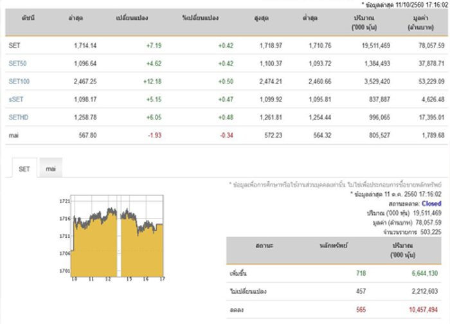Image resolution: width=450 pixels, height=324 pixels.
Task: Select SET50 high value 1,100.37
Action: click(x=271, y=64)
